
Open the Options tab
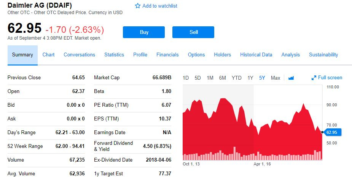coord(196,55)
